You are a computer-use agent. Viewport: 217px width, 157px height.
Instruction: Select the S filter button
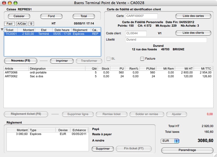(31, 24)
